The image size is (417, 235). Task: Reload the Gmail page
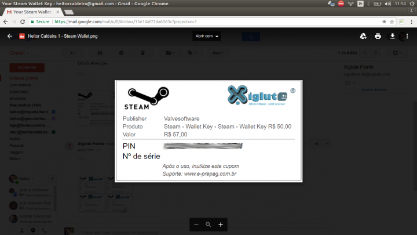[23, 22]
